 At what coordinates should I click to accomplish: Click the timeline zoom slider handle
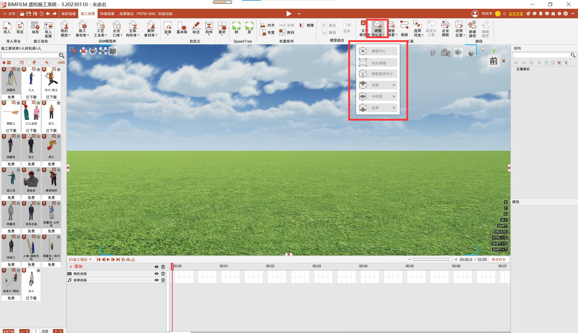tap(450, 259)
